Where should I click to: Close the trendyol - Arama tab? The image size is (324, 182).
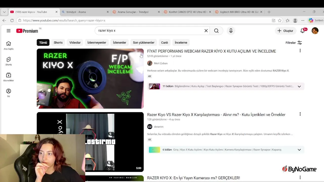click(108, 12)
